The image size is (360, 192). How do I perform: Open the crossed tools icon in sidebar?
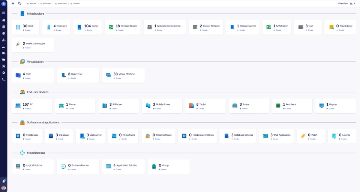click(3, 66)
